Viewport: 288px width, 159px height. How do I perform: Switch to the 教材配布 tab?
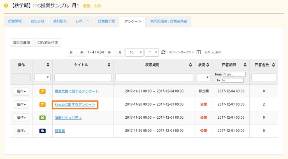point(60,21)
